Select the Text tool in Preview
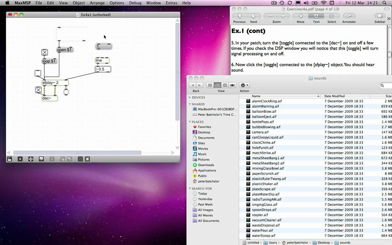 (x=316, y=16)
